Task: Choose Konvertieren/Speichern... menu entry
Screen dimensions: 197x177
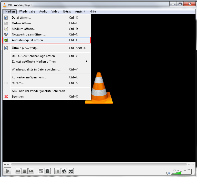Action: point(47,77)
